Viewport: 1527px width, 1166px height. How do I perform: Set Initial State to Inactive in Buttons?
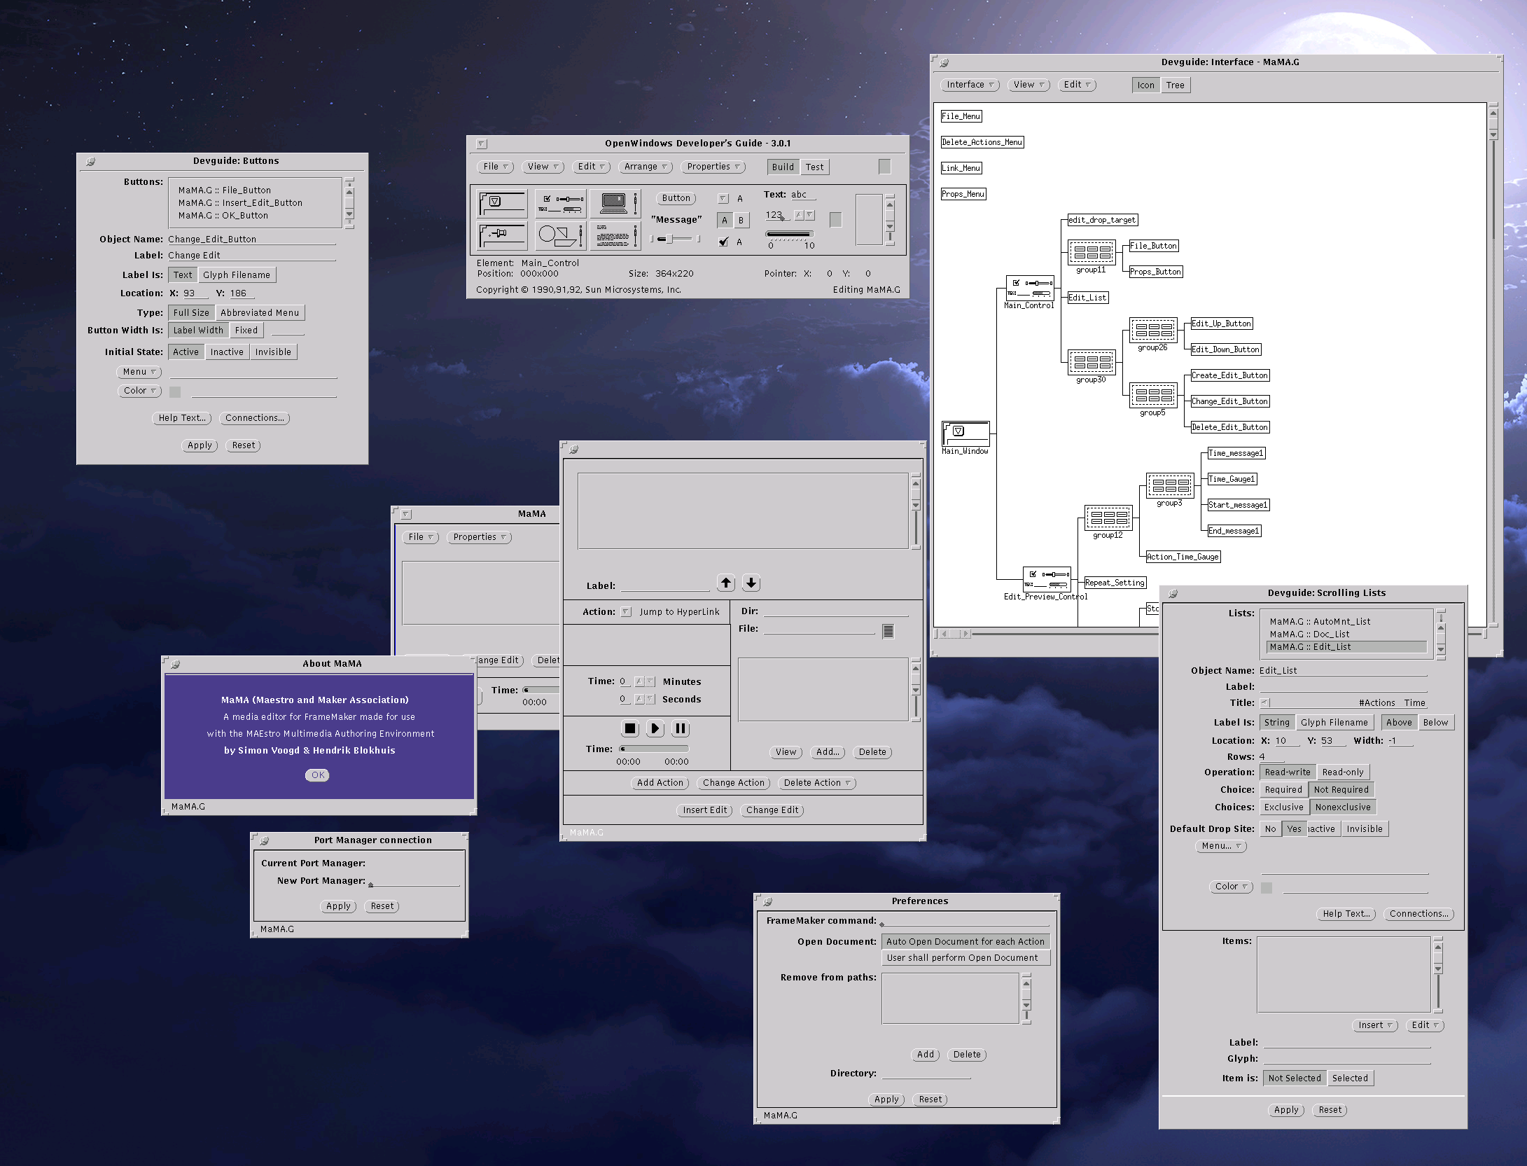[227, 352]
